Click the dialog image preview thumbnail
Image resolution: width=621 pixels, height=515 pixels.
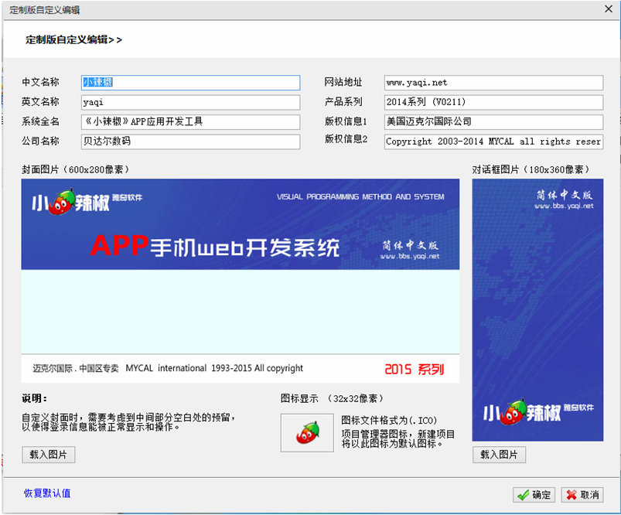[537, 310]
